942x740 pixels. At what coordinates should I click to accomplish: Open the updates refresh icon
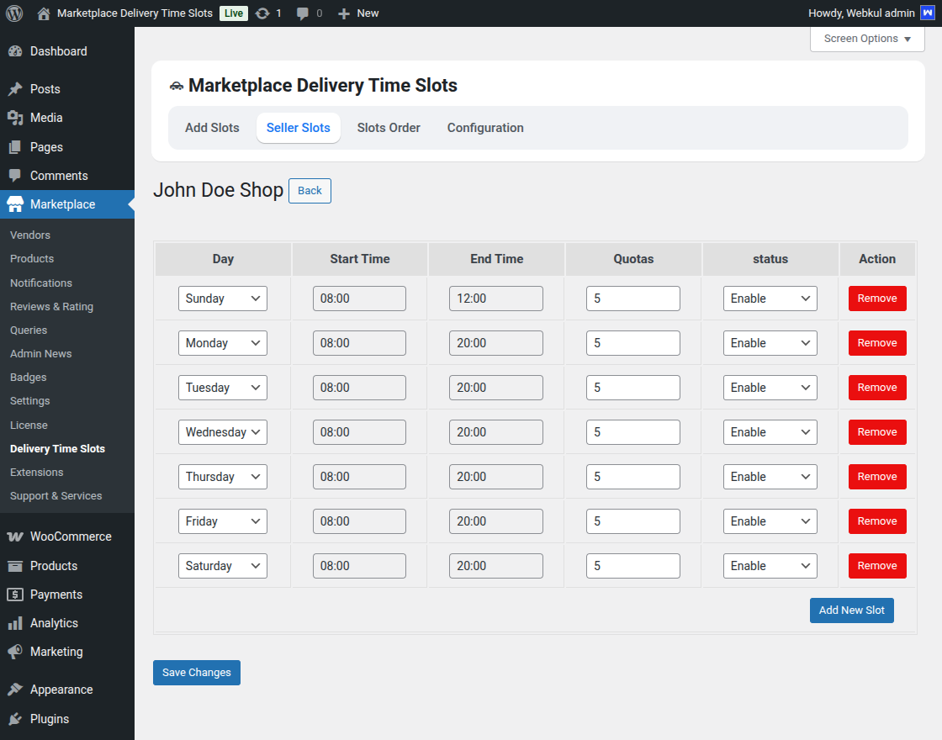[x=262, y=13]
